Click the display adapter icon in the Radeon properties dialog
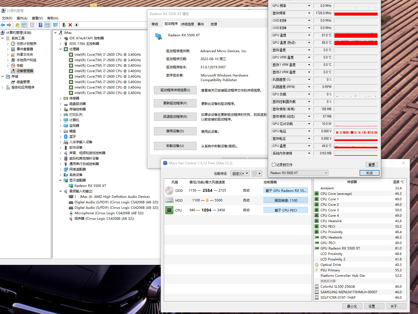Image resolution: width=418 pixels, height=314 pixels. pyautogui.click(x=159, y=36)
